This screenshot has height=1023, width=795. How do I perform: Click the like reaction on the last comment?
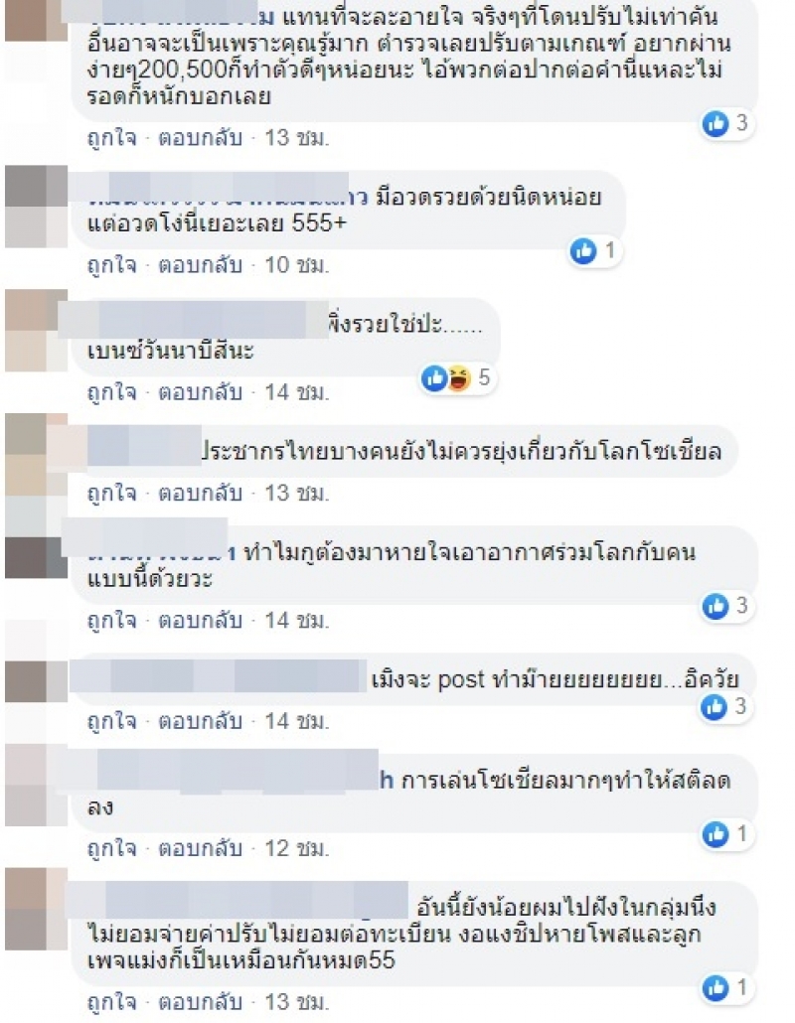715,988
